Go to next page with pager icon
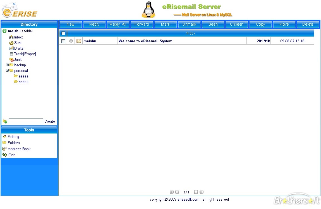The width and height of the screenshot is (321, 209). click(196, 192)
